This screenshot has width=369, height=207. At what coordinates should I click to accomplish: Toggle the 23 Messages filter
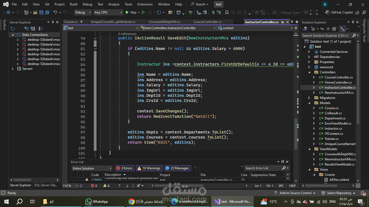(177, 168)
